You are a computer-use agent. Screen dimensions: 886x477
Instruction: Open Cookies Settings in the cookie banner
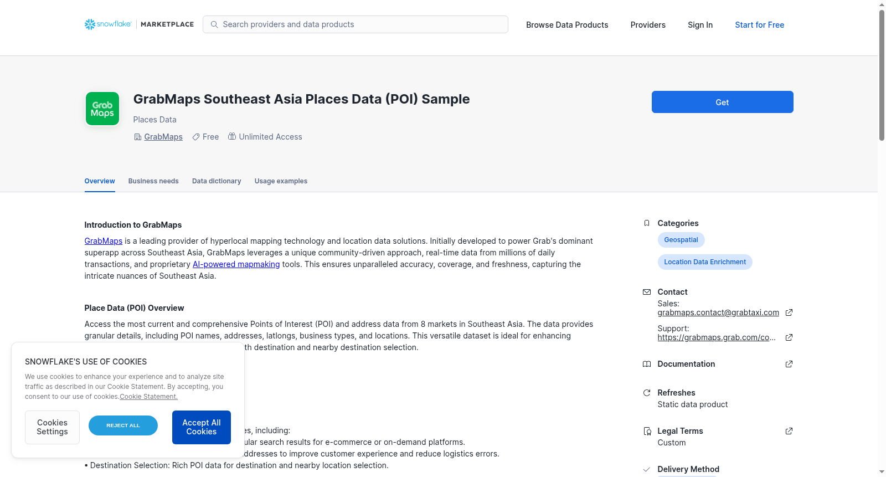52,427
